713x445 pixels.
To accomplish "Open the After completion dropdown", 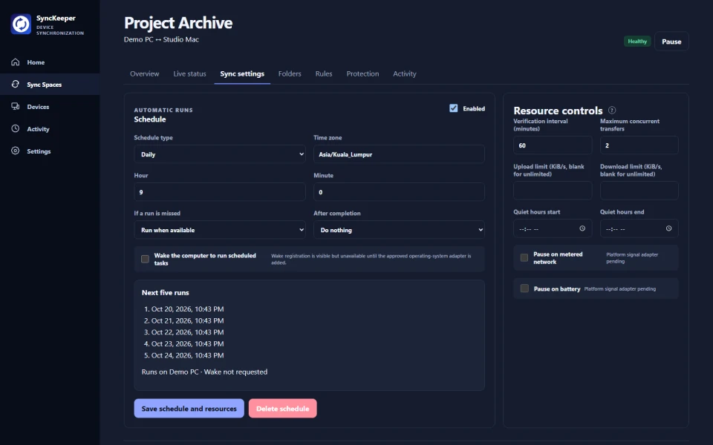I will pyautogui.click(x=399, y=230).
